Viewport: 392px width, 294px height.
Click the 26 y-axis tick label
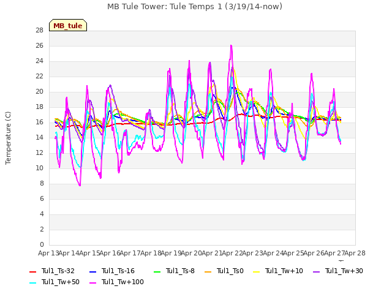point(39,46)
